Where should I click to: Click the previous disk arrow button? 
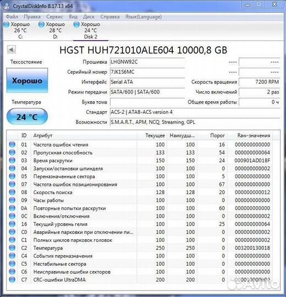tap(11, 50)
